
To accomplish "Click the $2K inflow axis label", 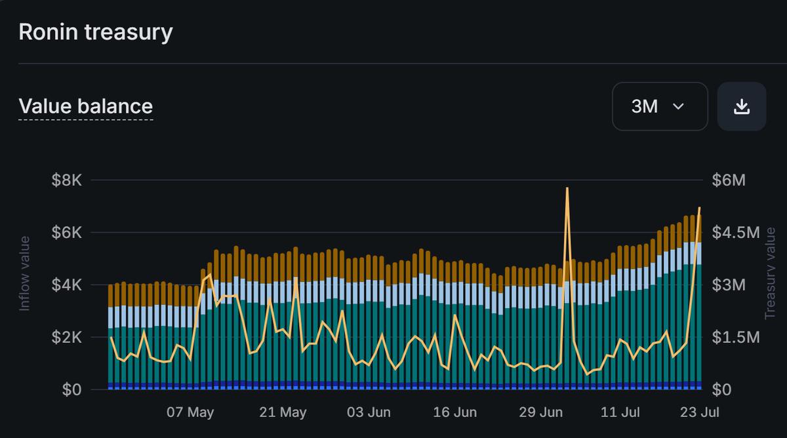I will click(x=67, y=338).
